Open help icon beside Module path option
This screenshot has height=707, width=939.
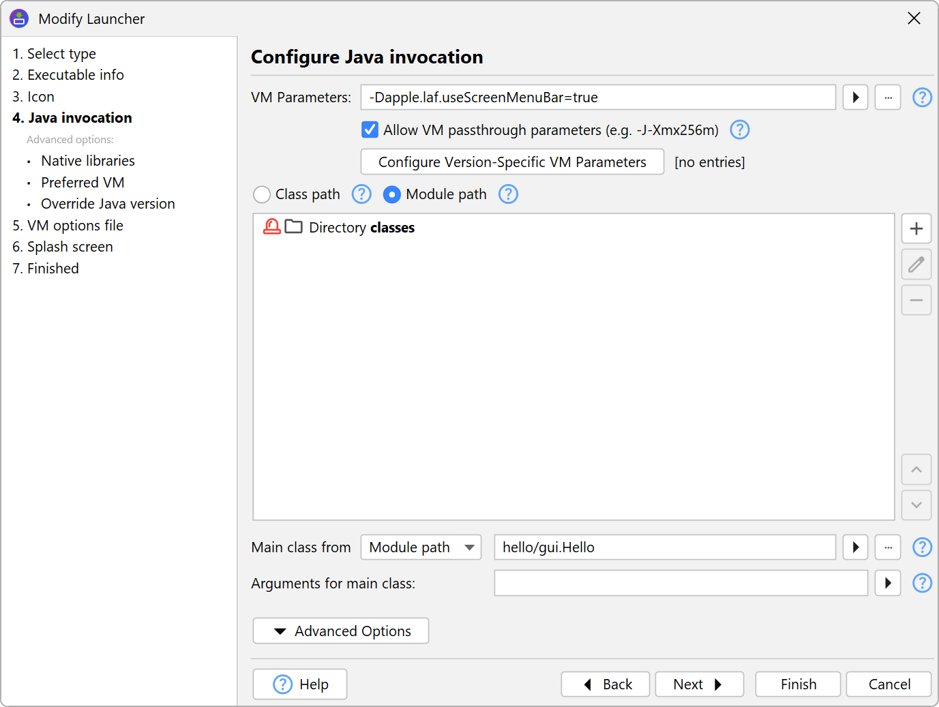point(508,194)
